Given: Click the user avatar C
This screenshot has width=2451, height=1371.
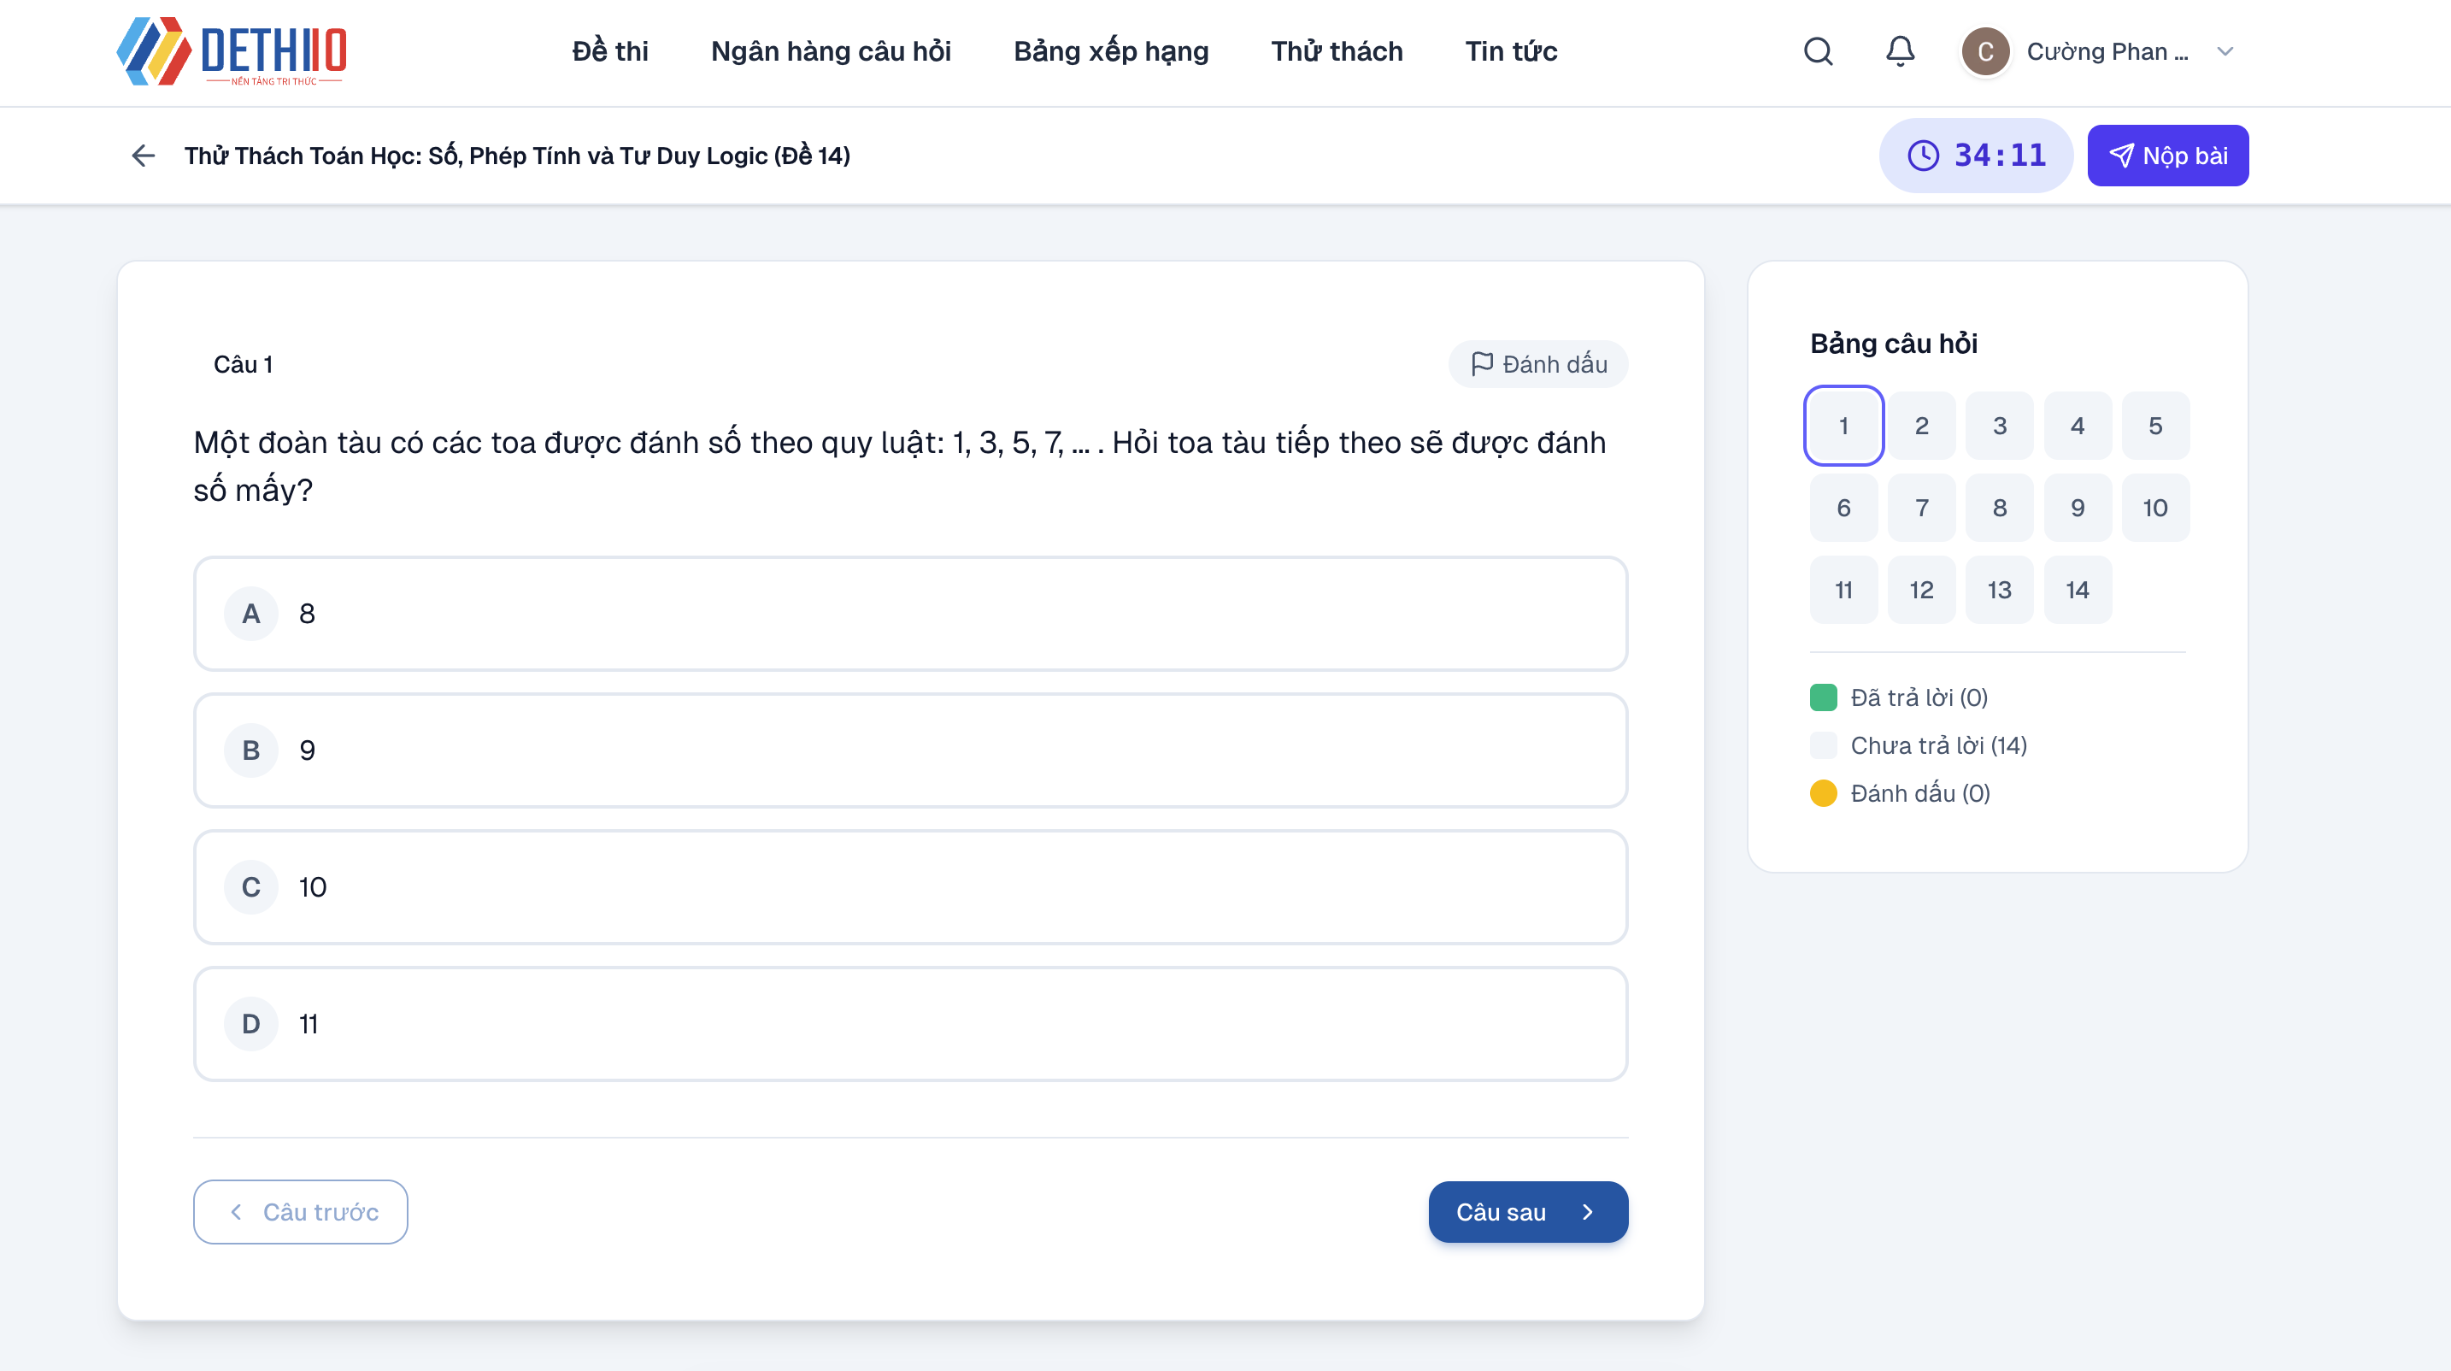Looking at the screenshot, I should 1986,51.
